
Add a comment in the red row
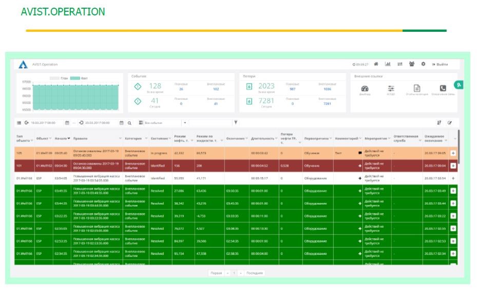[x=360, y=166]
